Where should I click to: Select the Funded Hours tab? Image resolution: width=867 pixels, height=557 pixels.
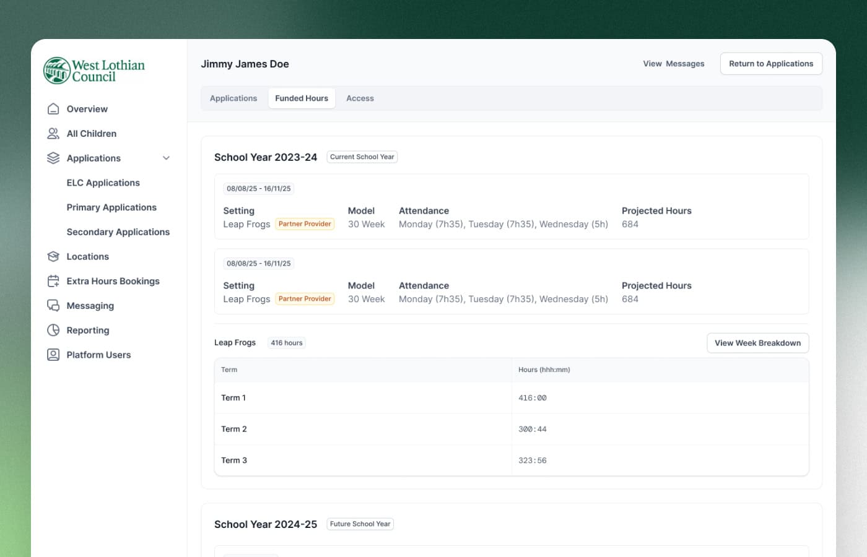coord(302,98)
